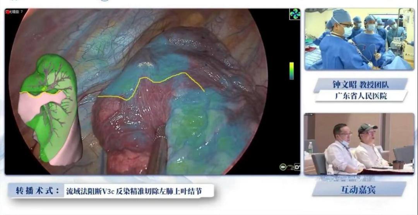Click the green pinwheel fluorescence icon
The image size is (418, 215).
pyautogui.click(x=295, y=14)
